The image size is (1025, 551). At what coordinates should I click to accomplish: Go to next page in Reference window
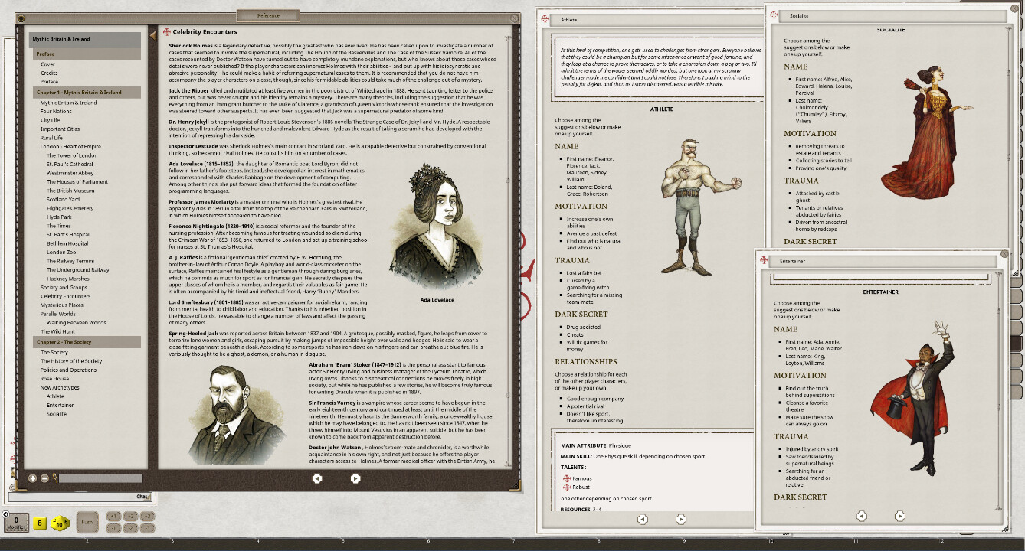point(355,478)
